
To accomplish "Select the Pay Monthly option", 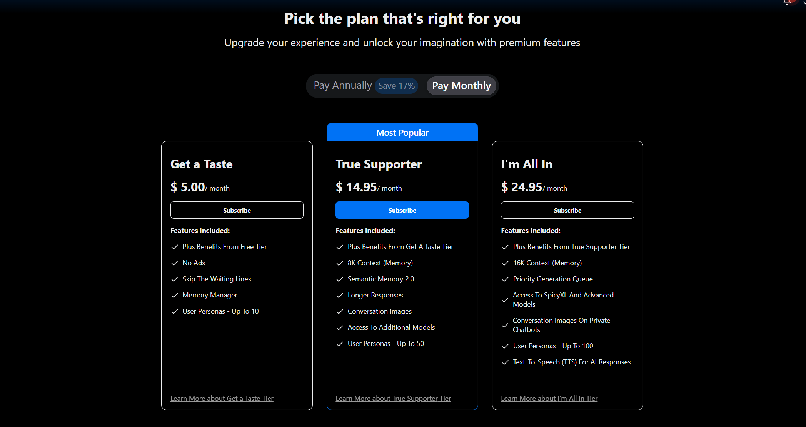I will 461,86.
